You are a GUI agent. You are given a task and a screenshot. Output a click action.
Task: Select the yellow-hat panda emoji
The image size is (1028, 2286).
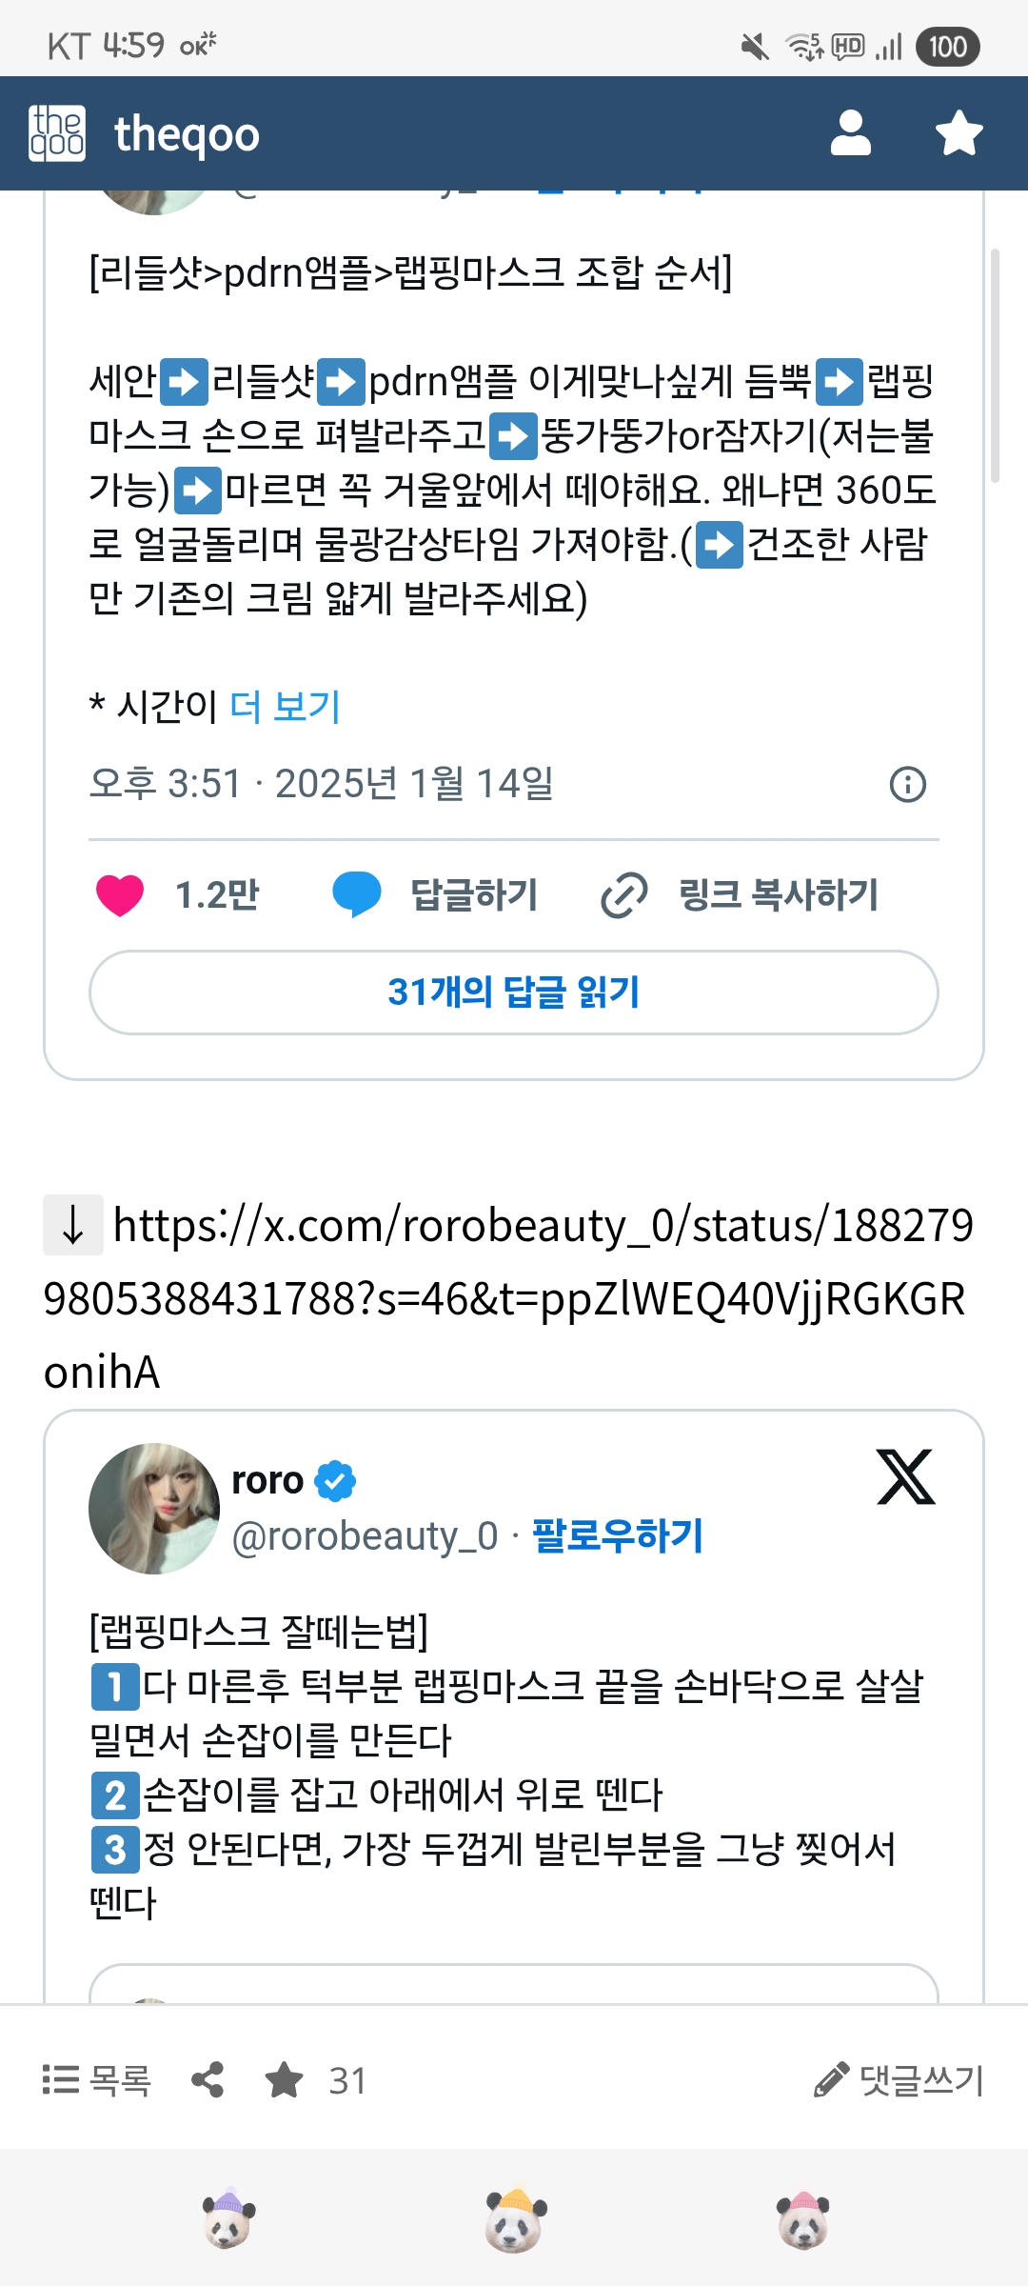(515, 2219)
